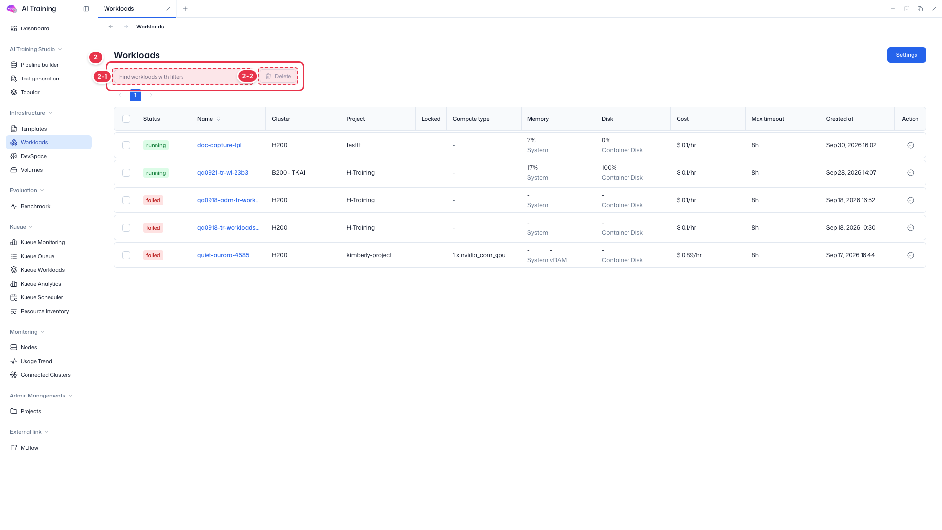Open Text generation in sidebar
Image resolution: width=942 pixels, height=530 pixels.
[49, 79]
